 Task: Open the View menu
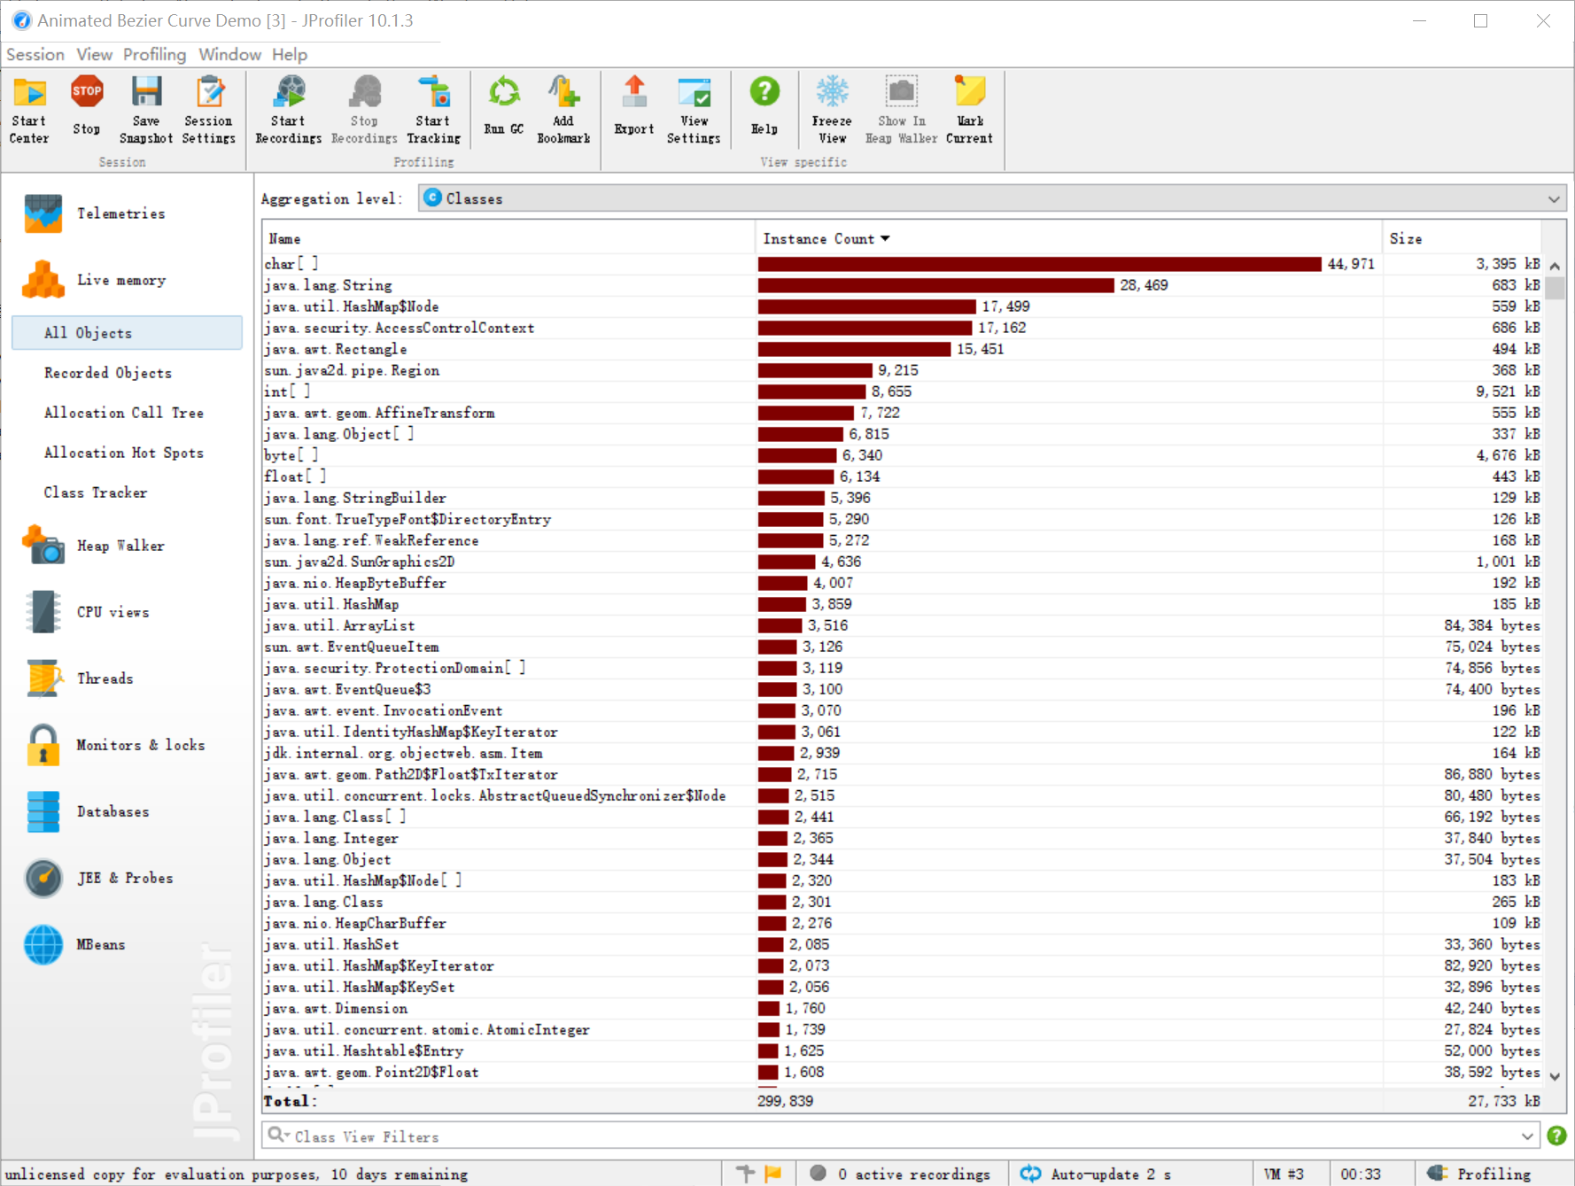pyautogui.click(x=94, y=54)
